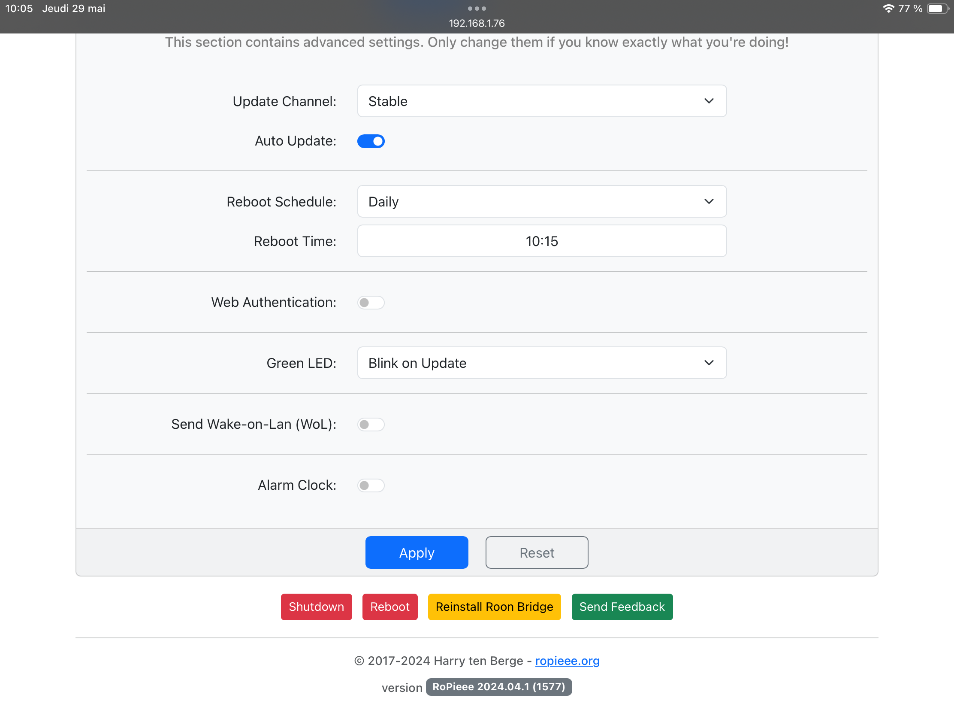
Task: Enable the Alarm Clock toggle
Action: pyautogui.click(x=371, y=485)
